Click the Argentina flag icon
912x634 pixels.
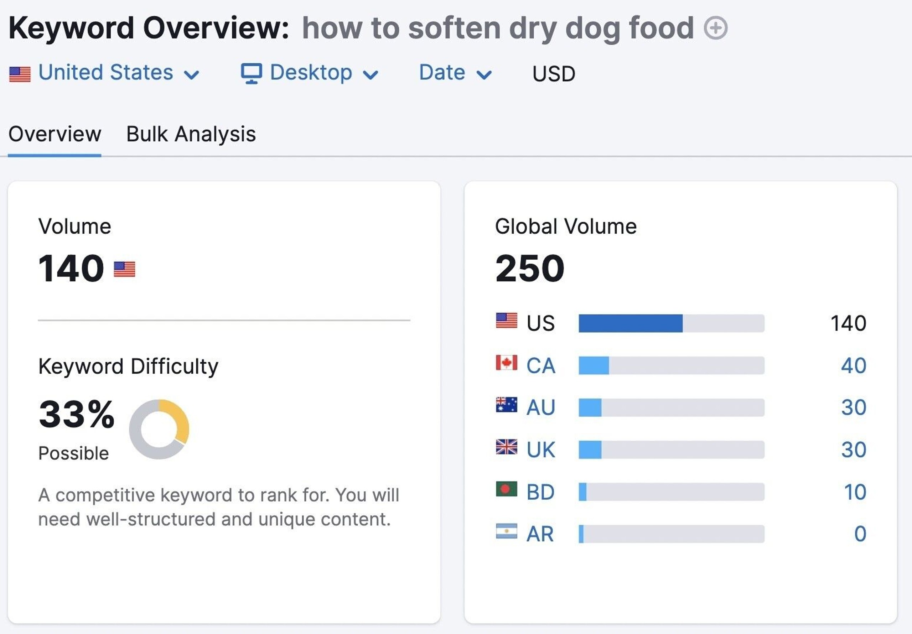(507, 531)
